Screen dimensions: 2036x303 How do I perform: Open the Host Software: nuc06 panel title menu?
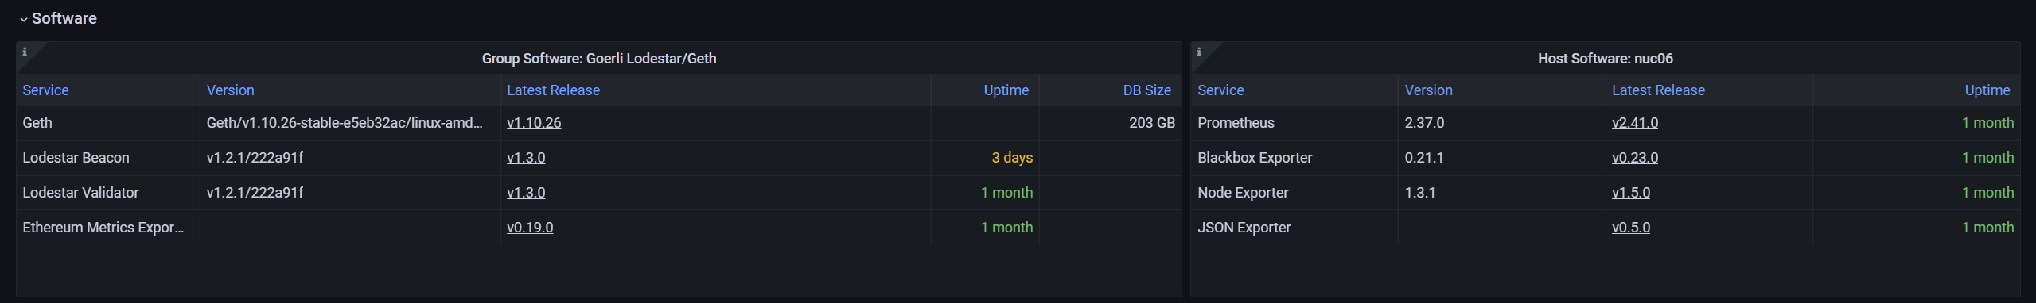tap(1605, 59)
